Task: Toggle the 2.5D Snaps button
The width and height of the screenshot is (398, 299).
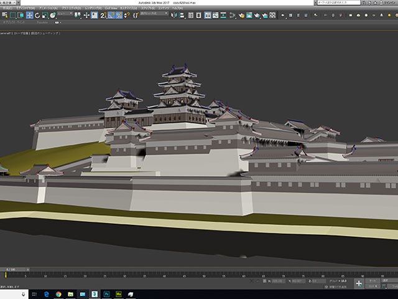Action: coord(102,15)
